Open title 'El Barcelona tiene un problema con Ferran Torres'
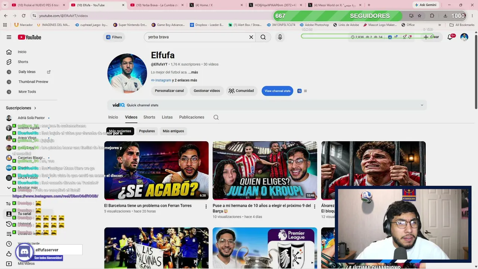The height and width of the screenshot is (269, 478). (x=148, y=205)
